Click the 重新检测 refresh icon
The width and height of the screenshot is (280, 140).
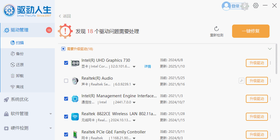click(216, 29)
